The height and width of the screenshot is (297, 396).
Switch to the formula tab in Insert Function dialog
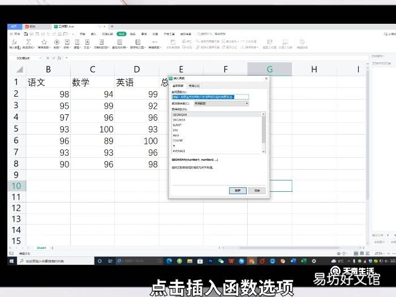(194, 85)
